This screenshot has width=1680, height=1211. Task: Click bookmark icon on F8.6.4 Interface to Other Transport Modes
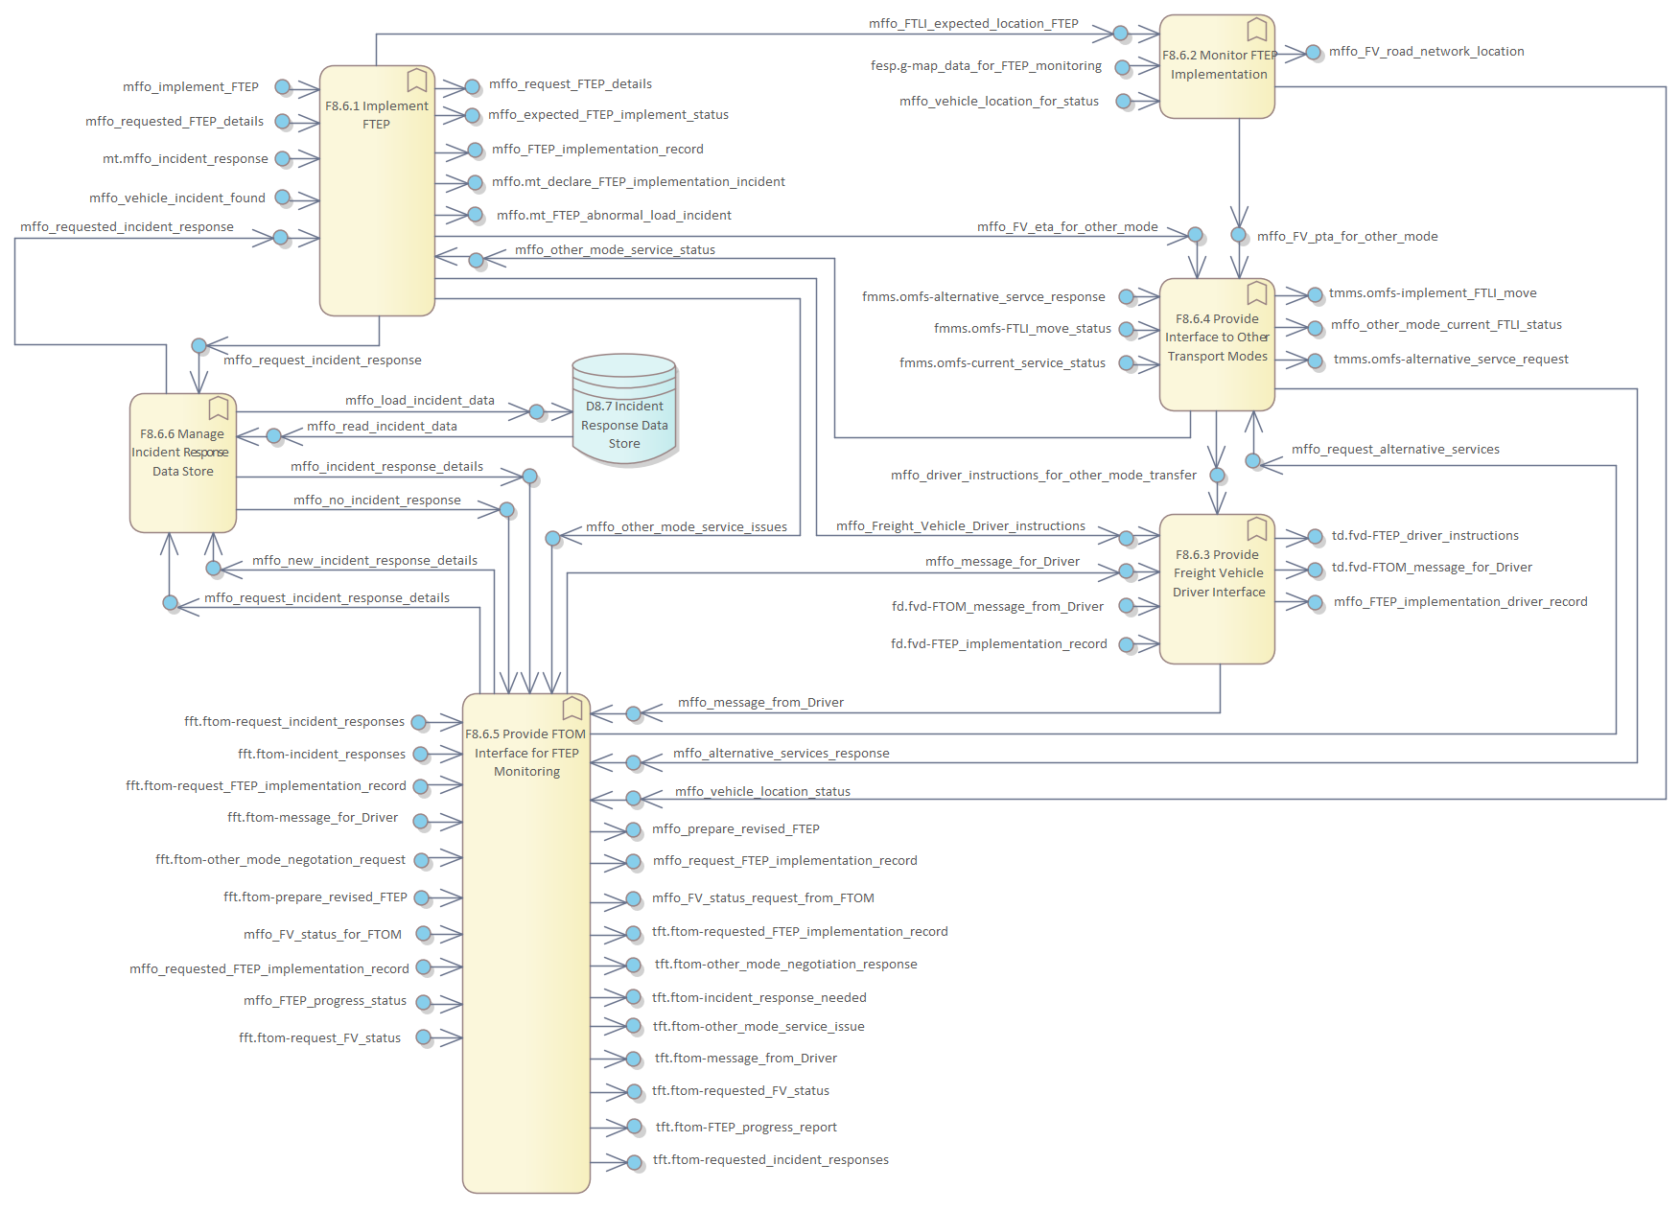(x=1256, y=292)
